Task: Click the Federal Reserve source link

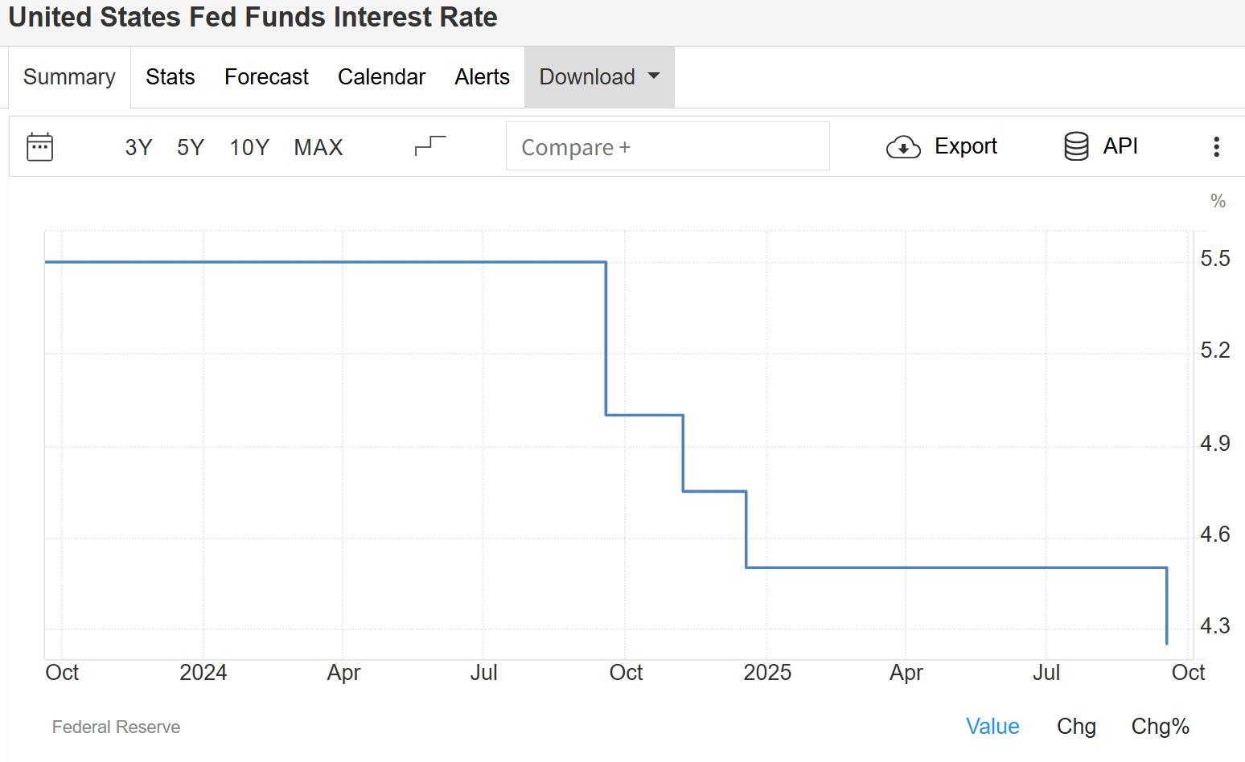Action: tap(116, 727)
